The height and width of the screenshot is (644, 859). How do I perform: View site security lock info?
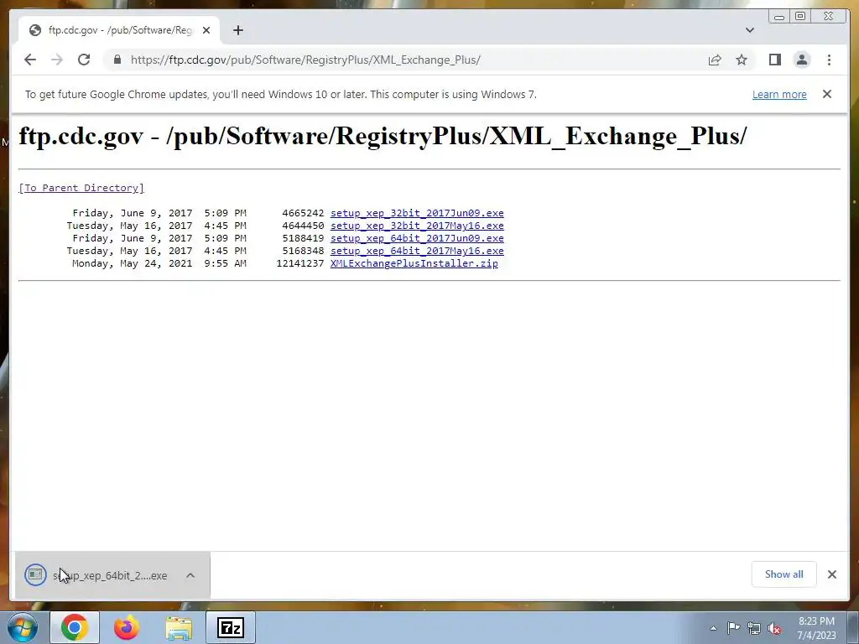pyautogui.click(x=117, y=60)
